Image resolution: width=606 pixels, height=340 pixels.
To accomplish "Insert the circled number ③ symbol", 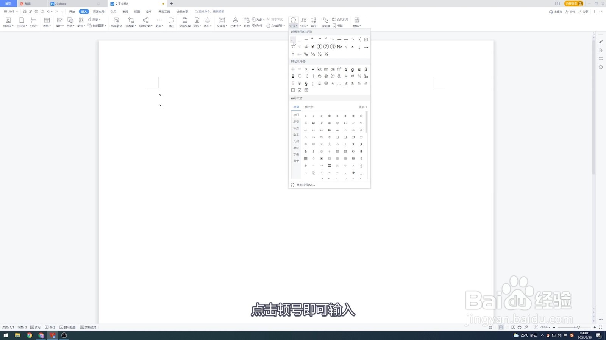I will point(333,47).
